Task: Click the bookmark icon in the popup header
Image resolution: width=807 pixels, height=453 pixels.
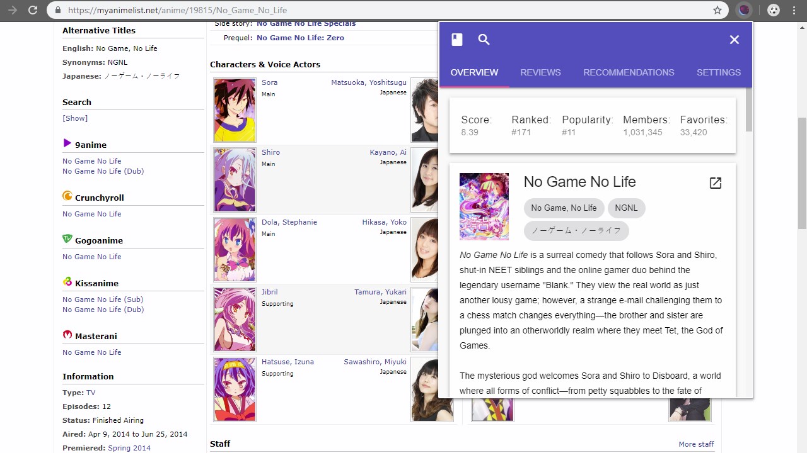Action: point(457,40)
